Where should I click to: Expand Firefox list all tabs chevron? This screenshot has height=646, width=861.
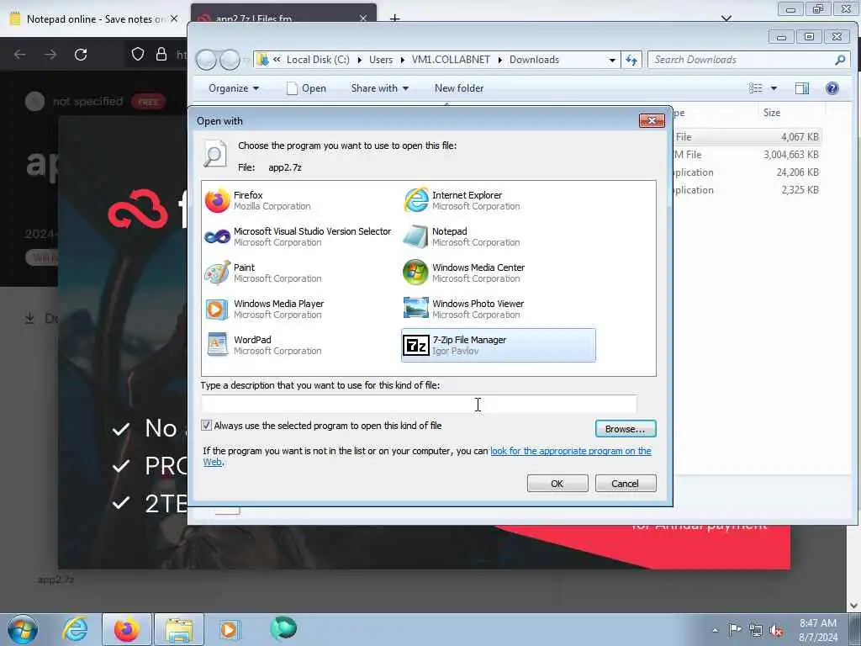(x=726, y=19)
